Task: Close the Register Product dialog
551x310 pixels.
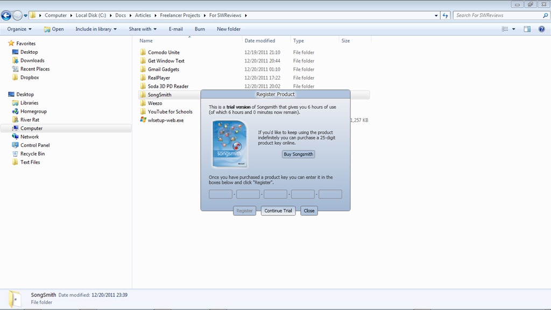Action: pyautogui.click(x=309, y=211)
